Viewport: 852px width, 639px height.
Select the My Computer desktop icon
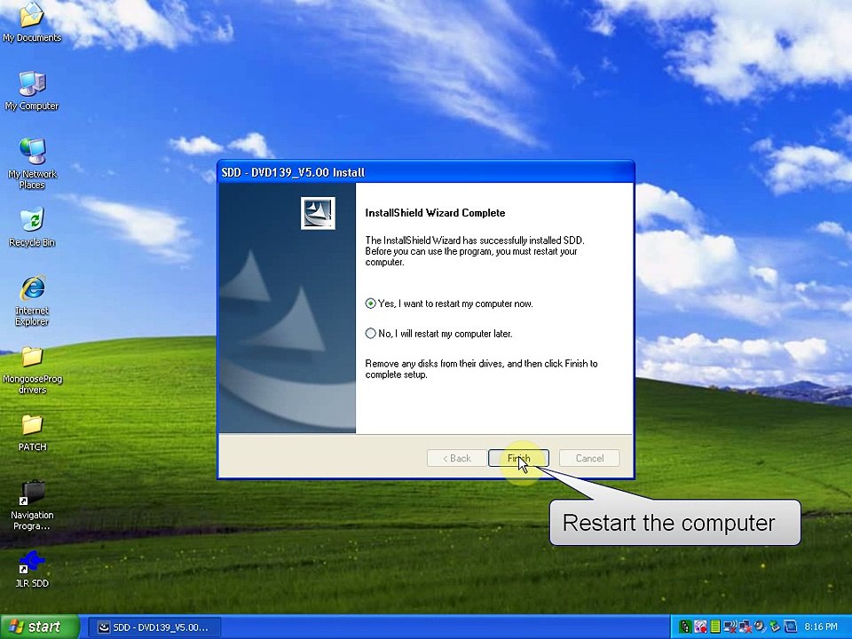click(x=32, y=91)
